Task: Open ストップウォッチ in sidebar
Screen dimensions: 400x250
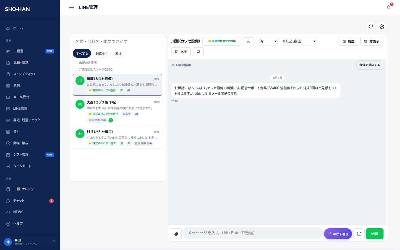Action: coord(30,74)
